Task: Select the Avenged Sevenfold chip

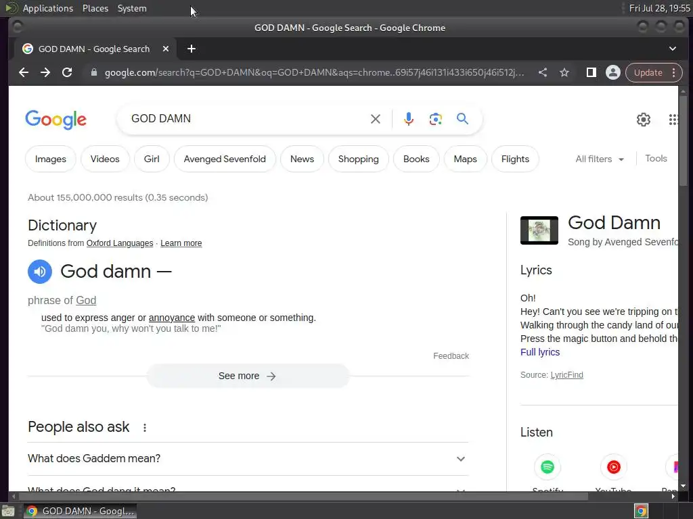Action: (x=225, y=159)
